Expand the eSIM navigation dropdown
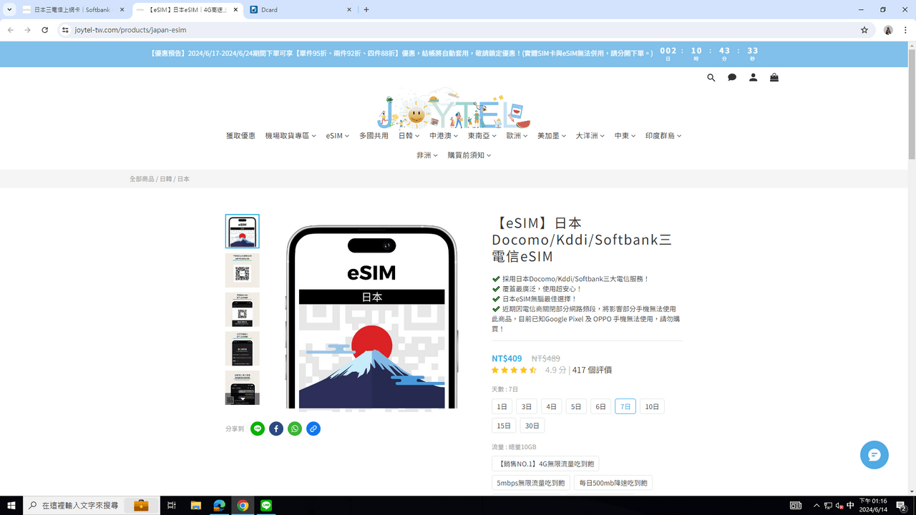Image resolution: width=916 pixels, height=515 pixels. [x=338, y=136]
